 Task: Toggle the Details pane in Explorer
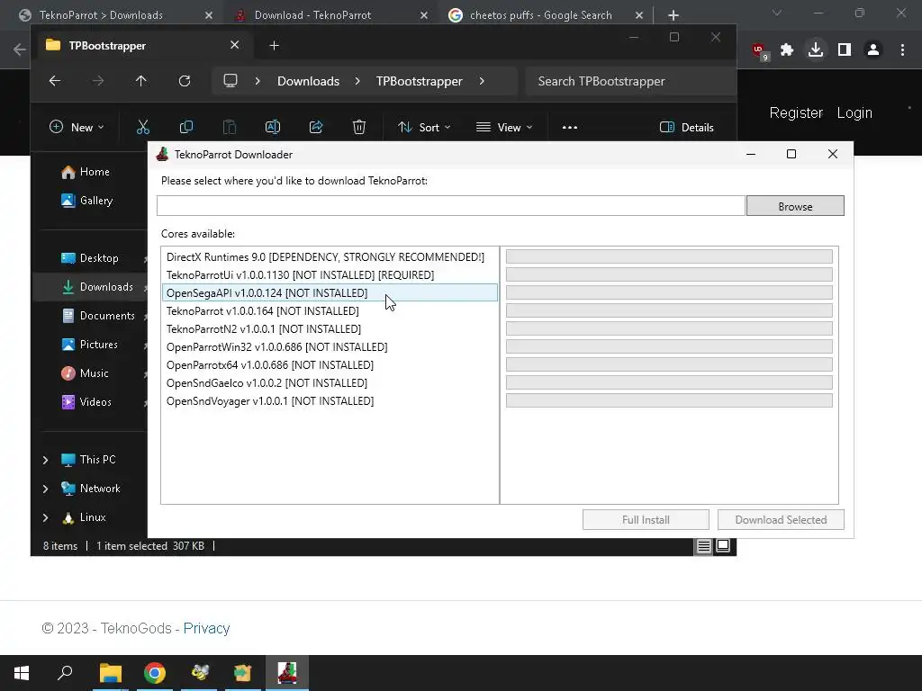(686, 127)
